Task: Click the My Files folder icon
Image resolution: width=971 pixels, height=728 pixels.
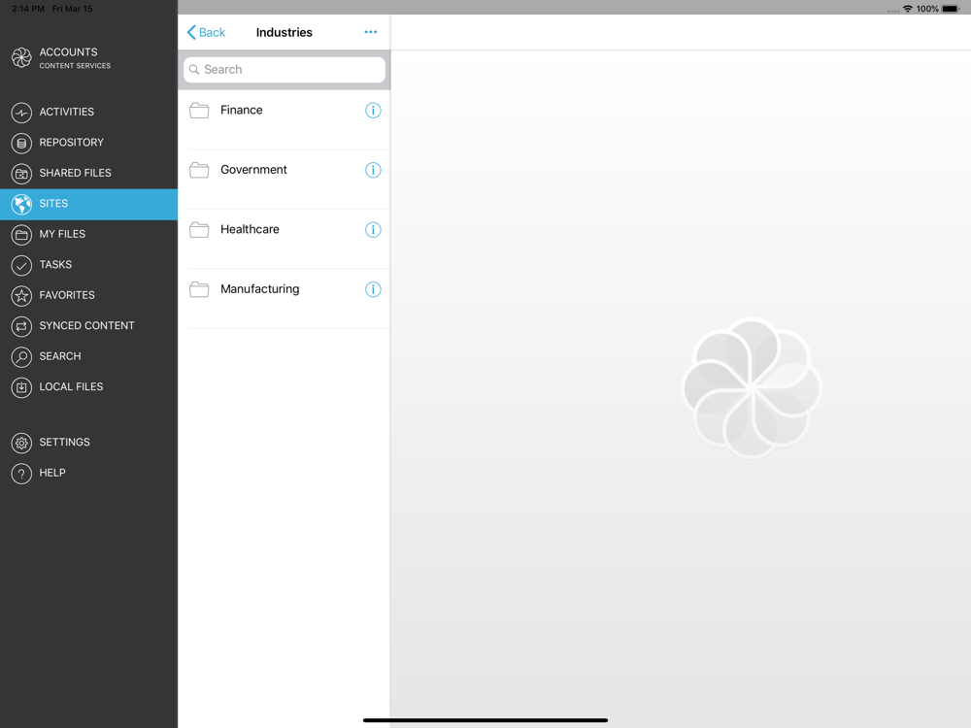Action: (x=21, y=235)
